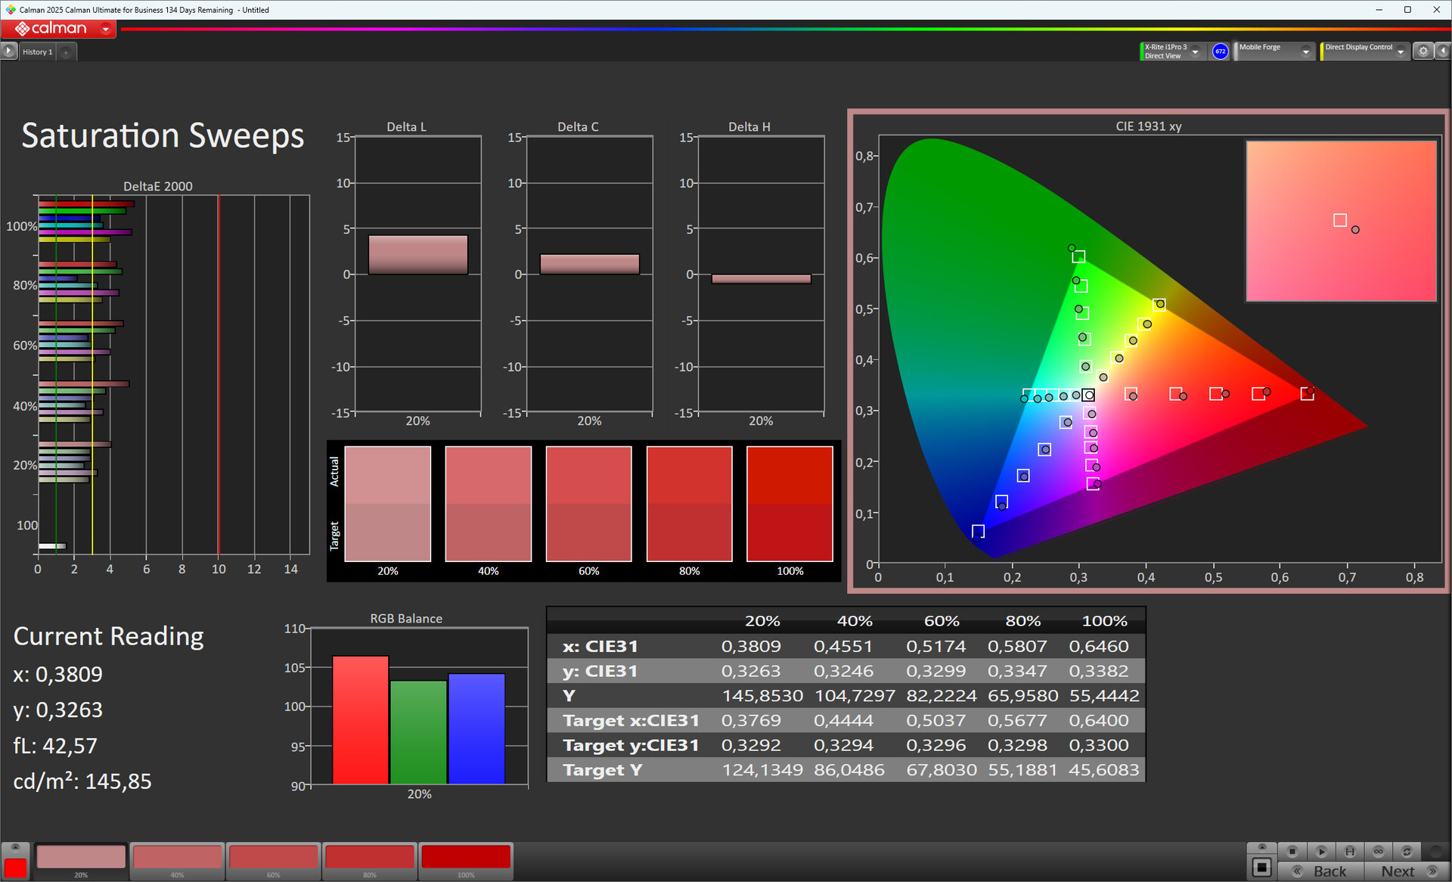Click the read single bracket icon
Screen dimensions: 1452x882
[1350, 851]
